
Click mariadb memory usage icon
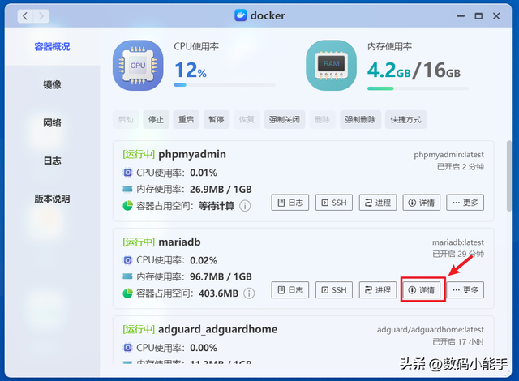(x=127, y=276)
